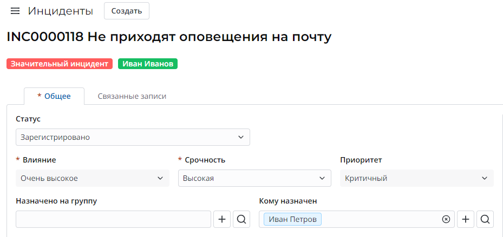This screenshot has width=503, height=237.
Task: Click plus icon next to Кому назначен
Action: pos(466,219)
